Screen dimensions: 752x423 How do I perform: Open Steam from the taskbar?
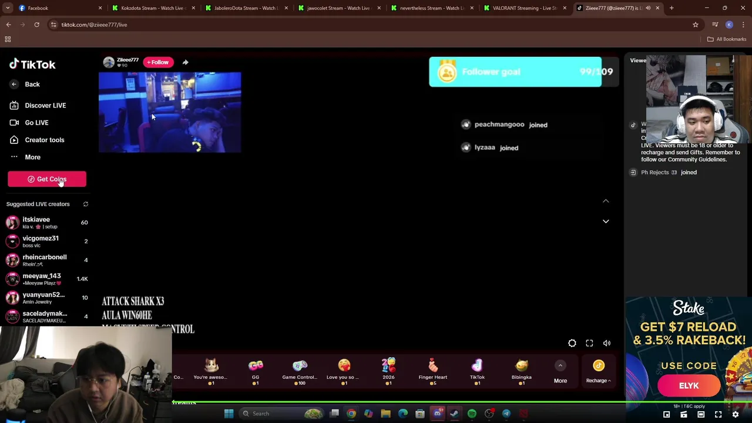coord(455,414)
